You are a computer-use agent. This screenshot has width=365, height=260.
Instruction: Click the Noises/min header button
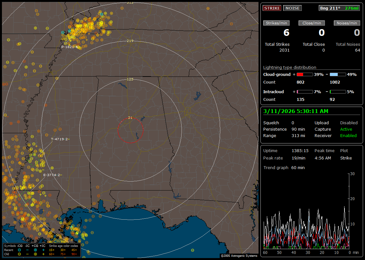click(347, 23)
